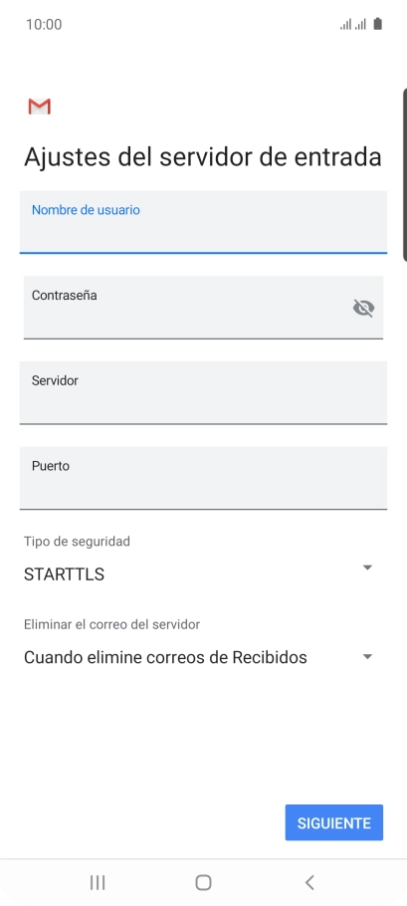
Task: Click the SIGUIENTE button
Action: pyautogui.click(x=334, y=822)
